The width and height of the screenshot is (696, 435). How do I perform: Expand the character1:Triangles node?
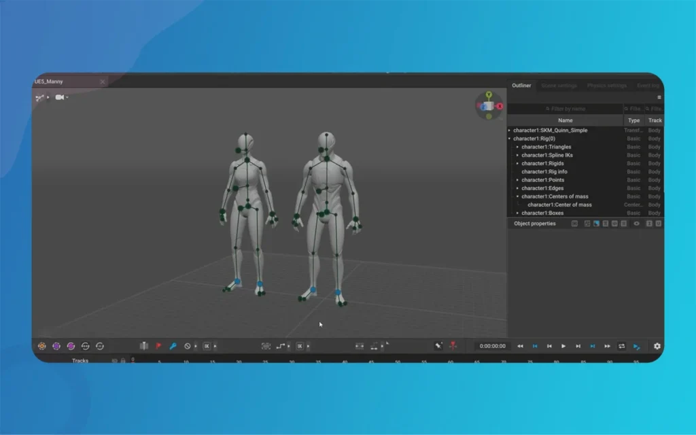517,147
